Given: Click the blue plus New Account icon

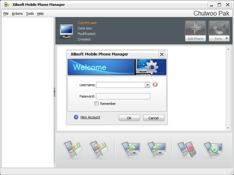Looking at the screenshot, I should 76,117.
